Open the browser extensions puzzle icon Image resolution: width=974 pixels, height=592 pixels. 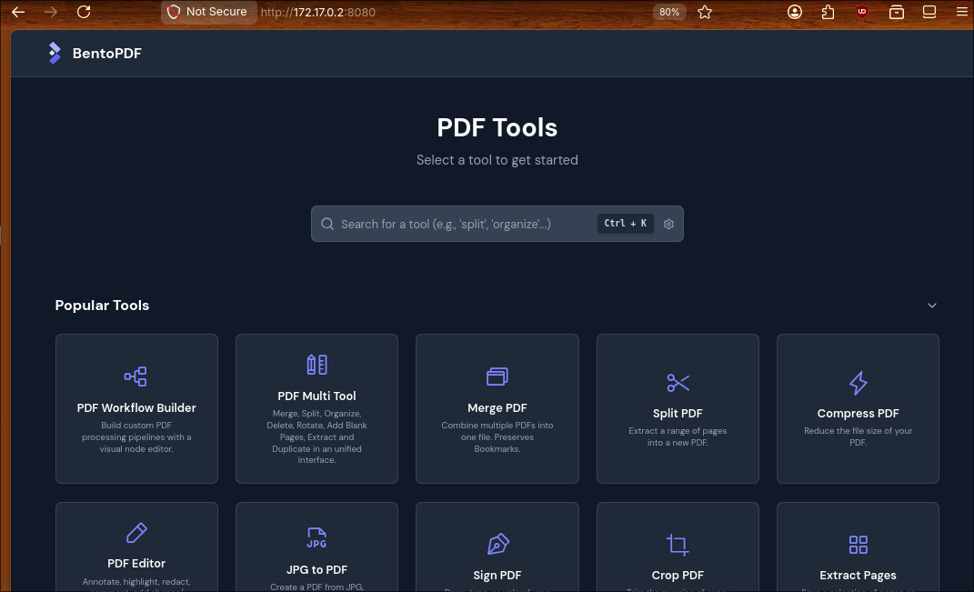828,12
